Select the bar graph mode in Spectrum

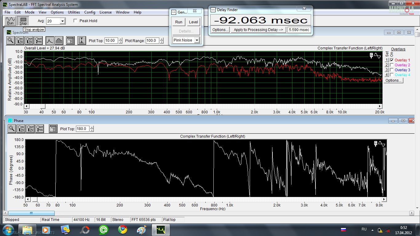point(59,40)
